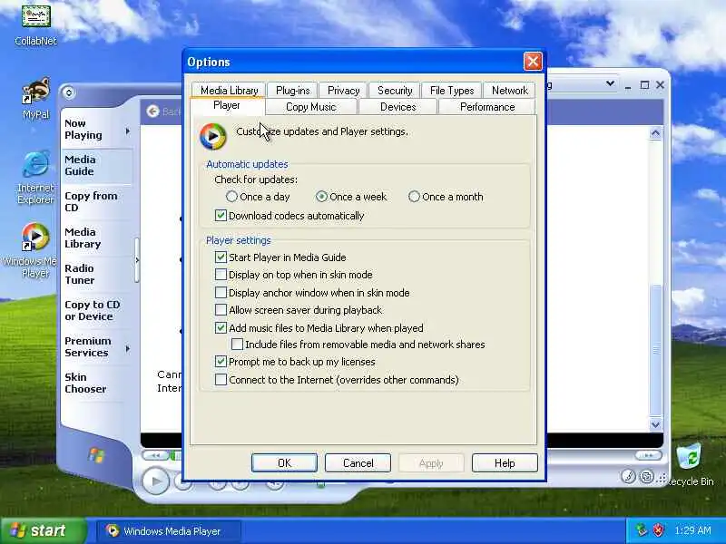Click the vertical scrollbar thumb in Media Player
726x544 pixels.
(655, 350)
